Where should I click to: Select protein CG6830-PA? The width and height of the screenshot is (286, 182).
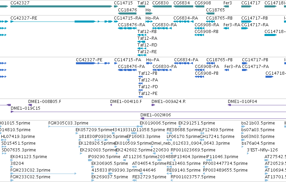click(165, 67)
